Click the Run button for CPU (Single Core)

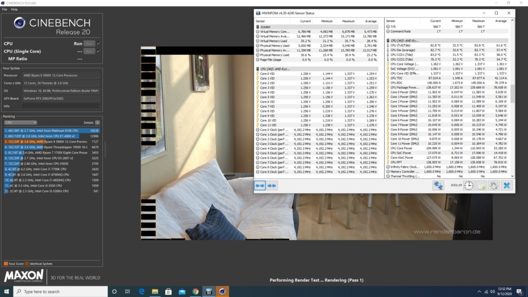coord(89,51)
